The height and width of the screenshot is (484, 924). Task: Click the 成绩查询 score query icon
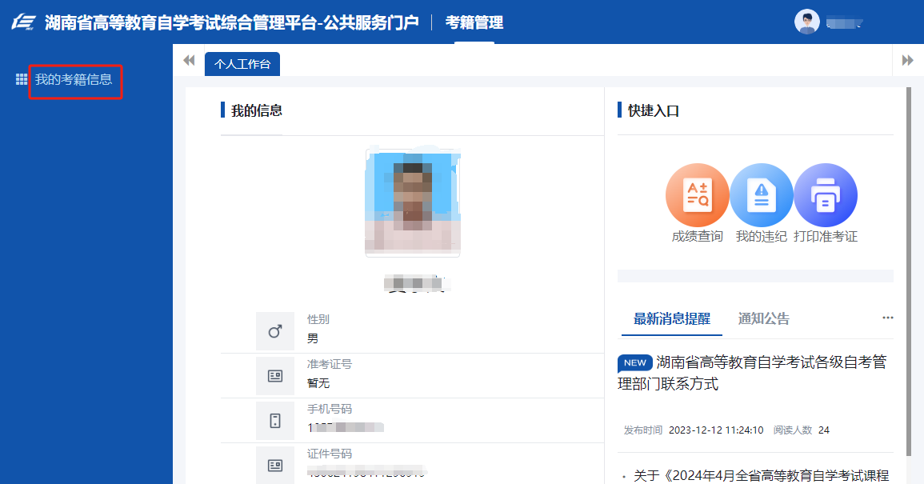697,195
